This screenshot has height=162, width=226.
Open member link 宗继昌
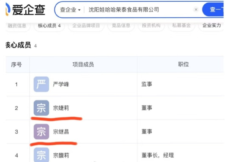(61, 132)
